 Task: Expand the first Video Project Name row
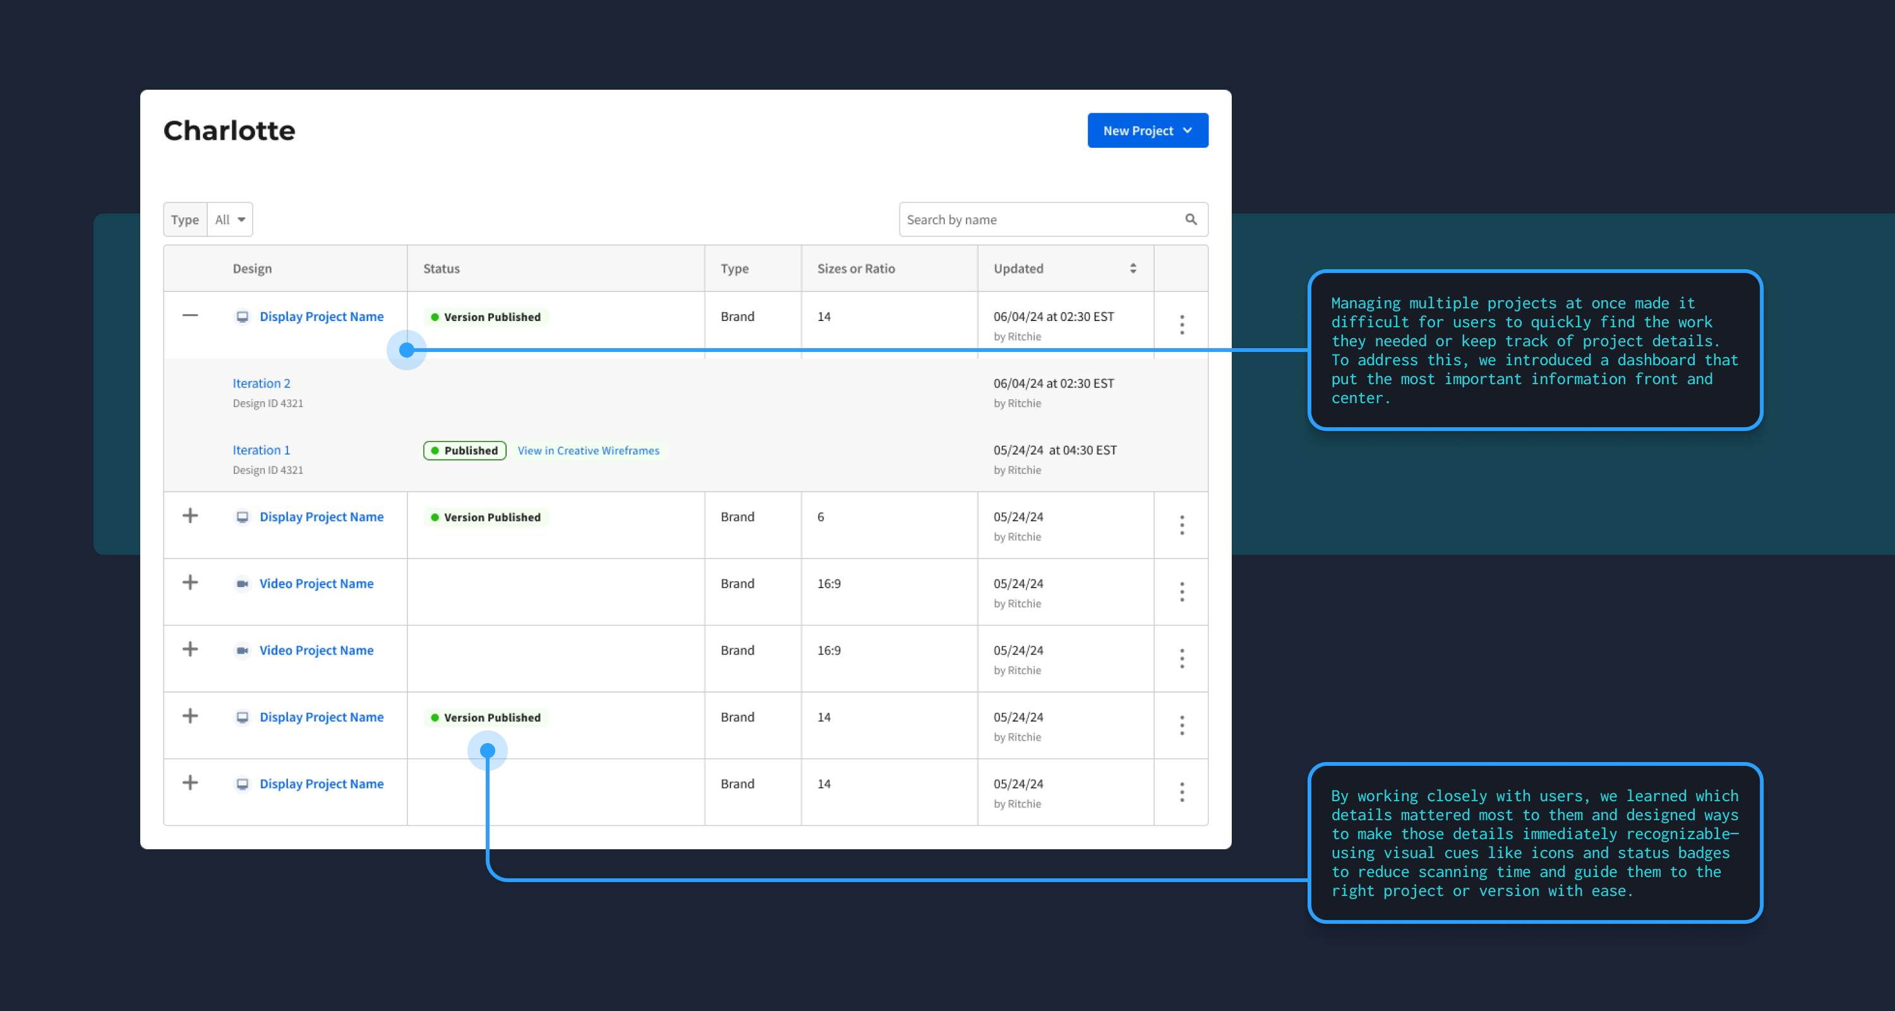[189, 583]
